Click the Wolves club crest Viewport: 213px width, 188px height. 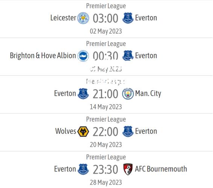[83, 131]
